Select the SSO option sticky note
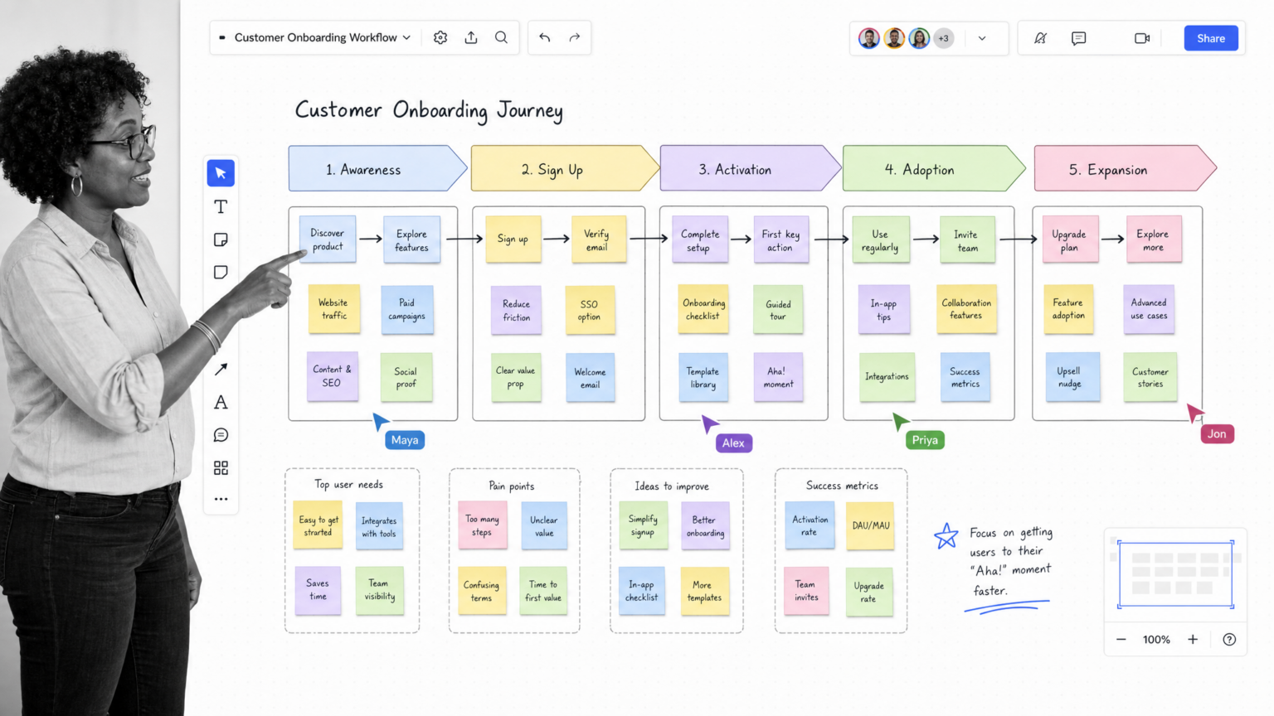This screenshot has width=1274, height=716. point(590,310)
